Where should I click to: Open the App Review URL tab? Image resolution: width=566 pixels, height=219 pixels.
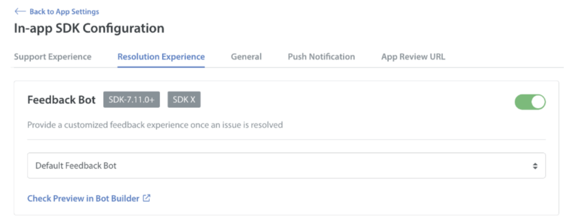point(413,57)
